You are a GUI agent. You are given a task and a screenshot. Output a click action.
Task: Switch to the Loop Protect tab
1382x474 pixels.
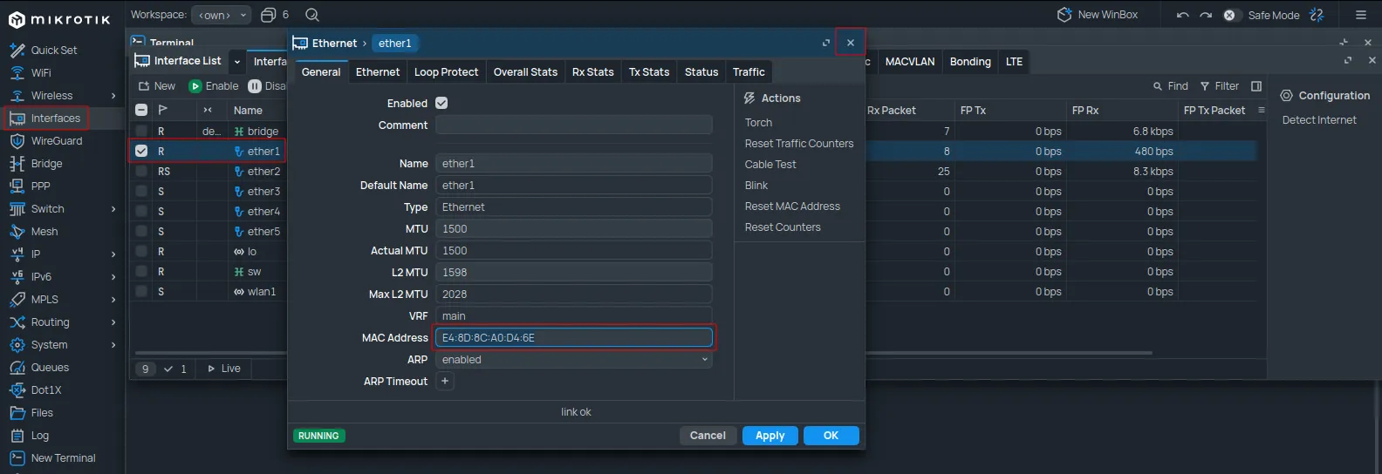pos(446,72)
